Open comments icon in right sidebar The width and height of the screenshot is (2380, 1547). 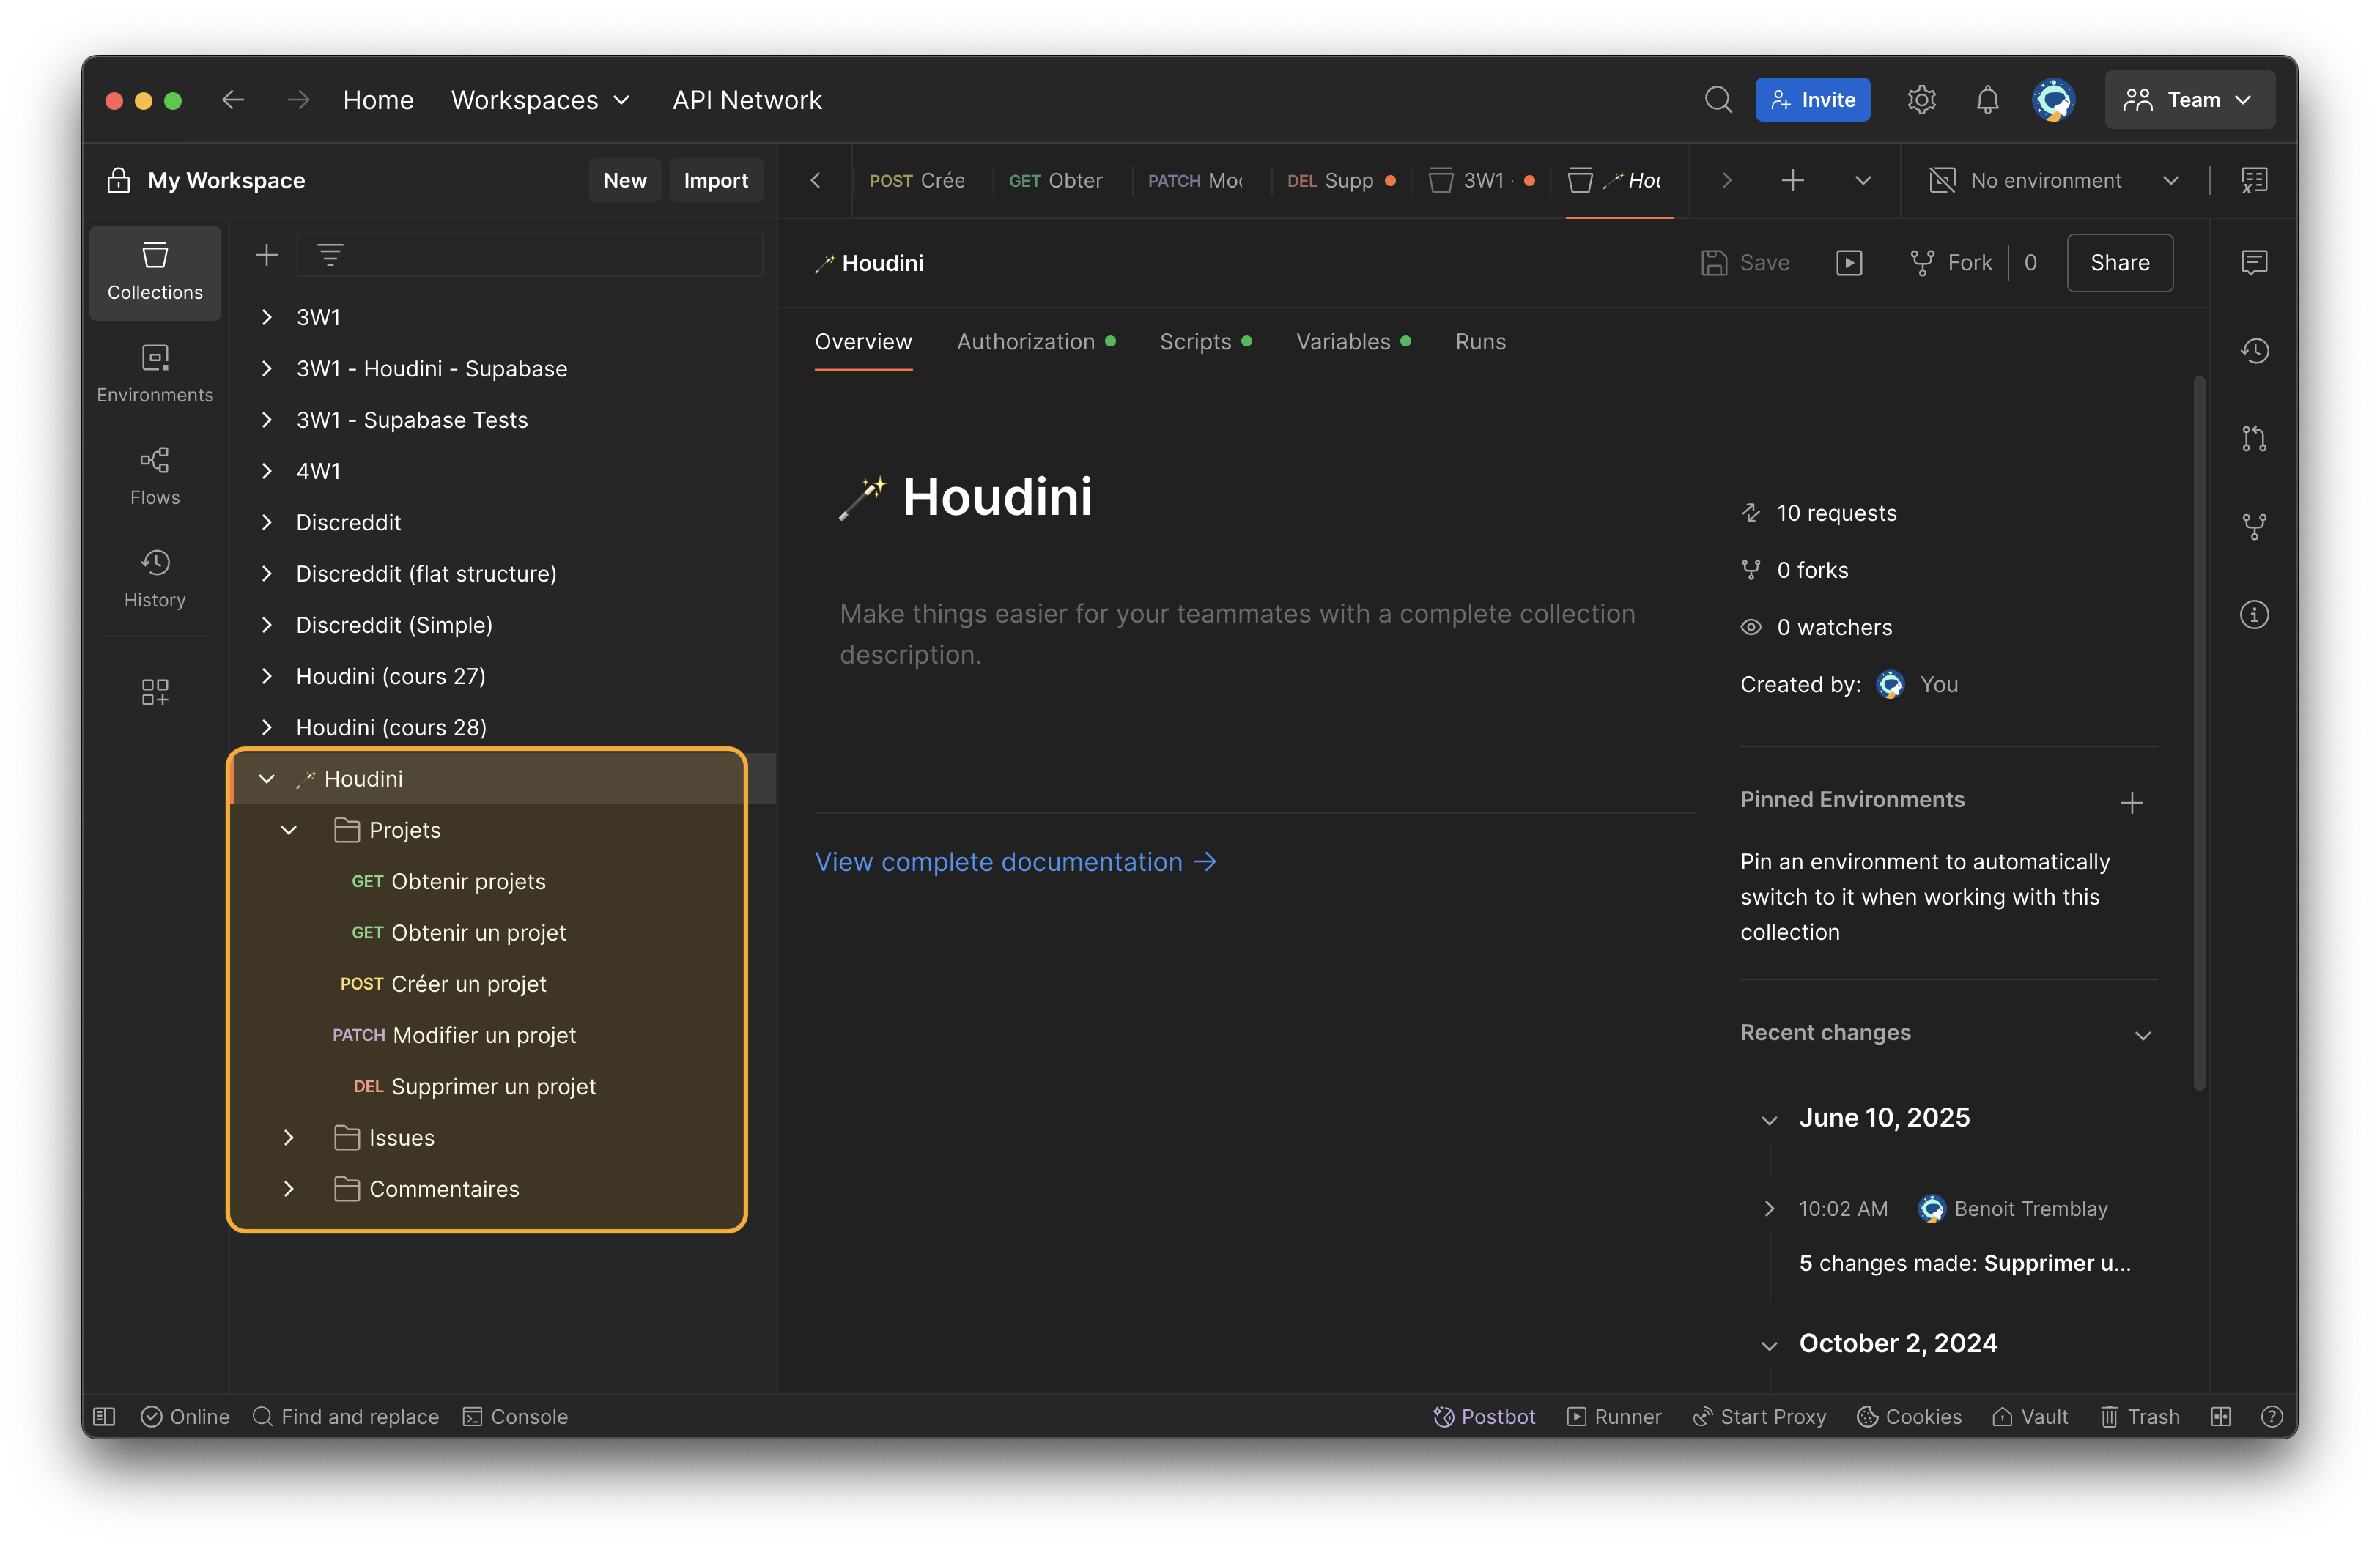pos(2254,263)
